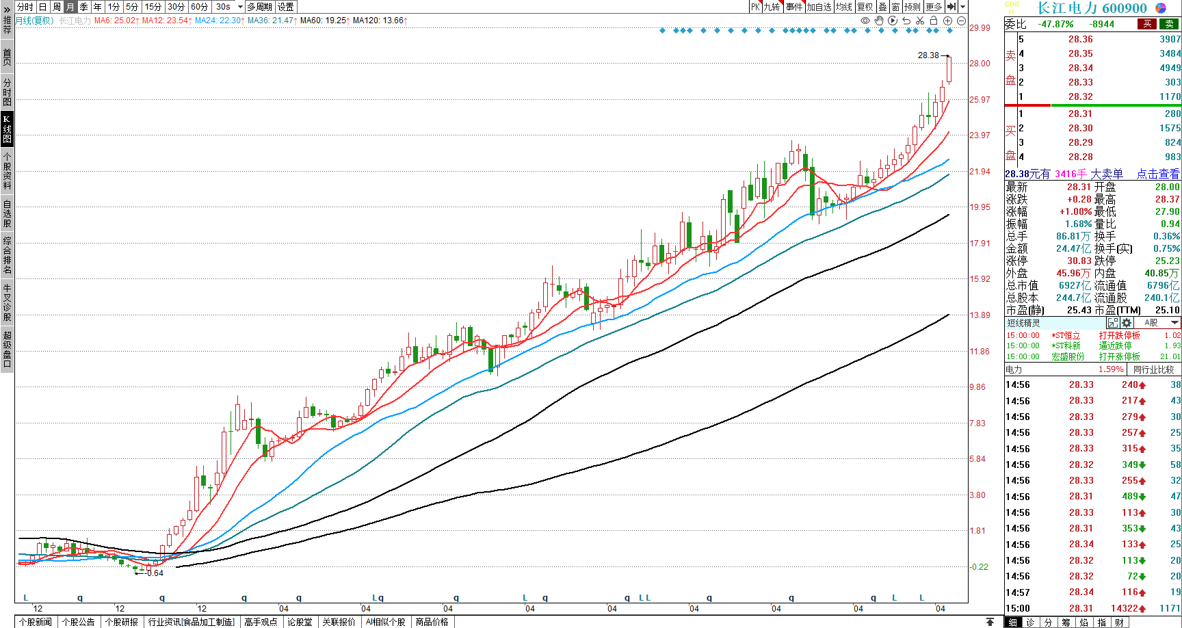Switch to the 个股公告 tab
The height and width of the screenshot is (628, 1182).
(79, 622)
